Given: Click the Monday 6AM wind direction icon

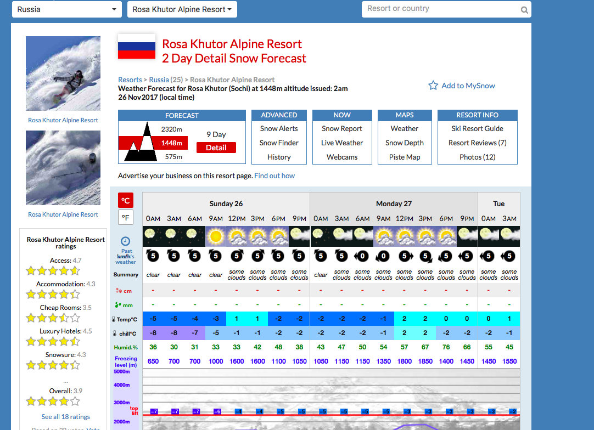Looking at the screenshot, I should 362,256.
